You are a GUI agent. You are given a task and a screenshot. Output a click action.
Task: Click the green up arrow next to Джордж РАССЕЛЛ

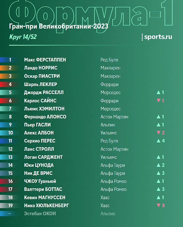[x=158, y=92]
